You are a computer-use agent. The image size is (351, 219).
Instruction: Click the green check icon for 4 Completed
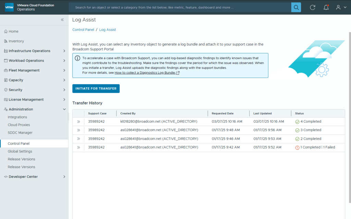[x=297, y=122]
